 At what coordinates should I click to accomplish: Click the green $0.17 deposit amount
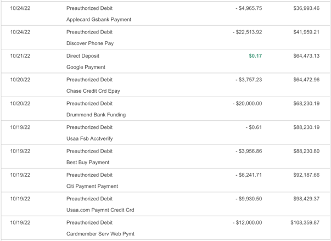(255, 56)
